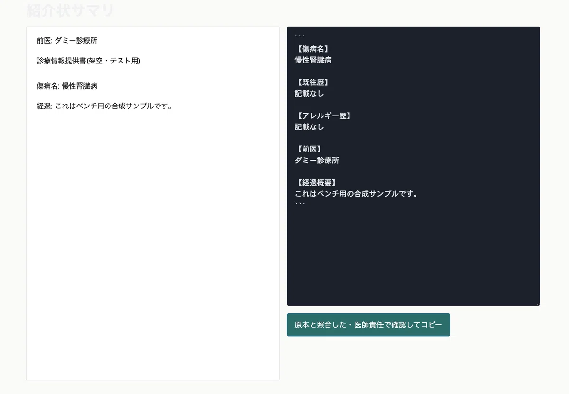Screen dimensions: 569x394
Task: Click the 【前医】 heading in the summary
Action: (x=308, y=149)
